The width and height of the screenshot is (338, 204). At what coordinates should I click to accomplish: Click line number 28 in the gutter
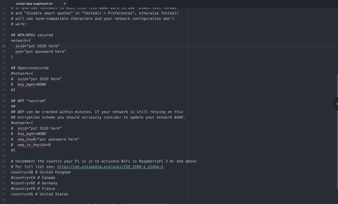click(x=3, y=46)
